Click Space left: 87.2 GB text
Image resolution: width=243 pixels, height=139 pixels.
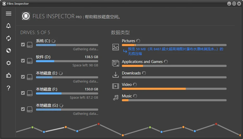(84, 97)
